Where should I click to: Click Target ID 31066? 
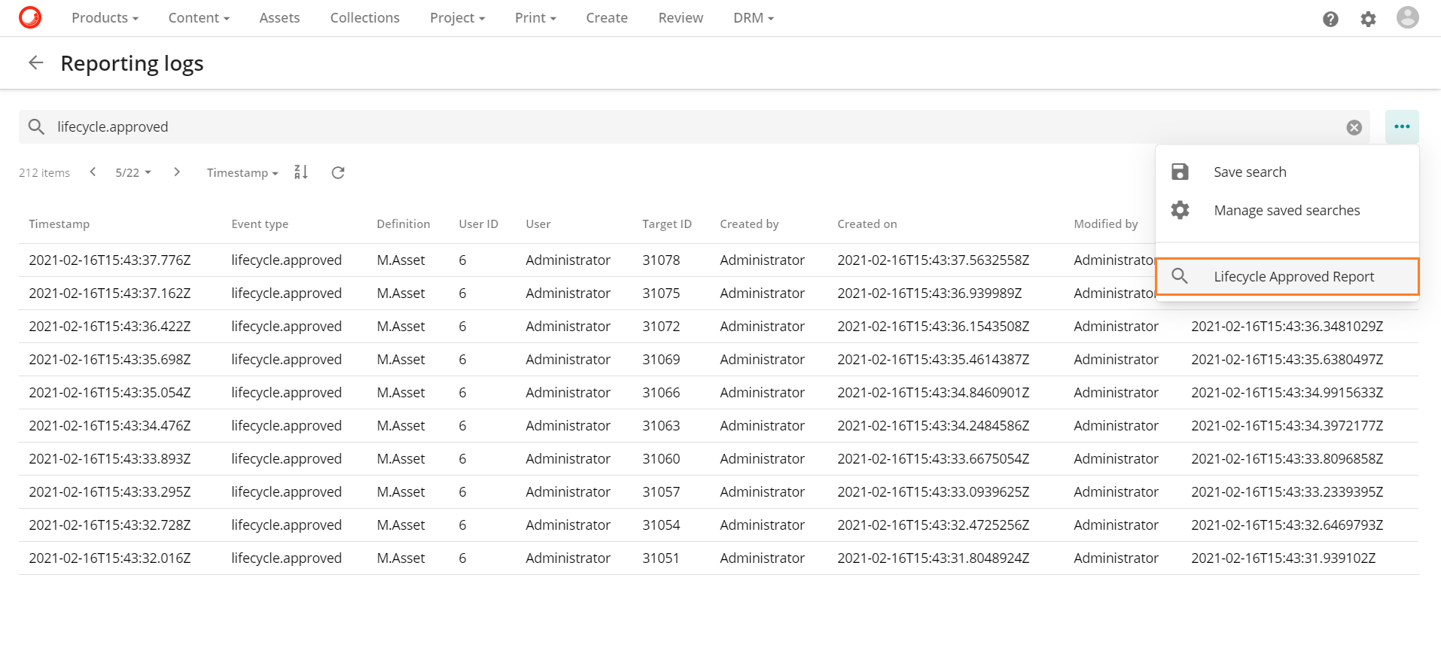(661, 392)
